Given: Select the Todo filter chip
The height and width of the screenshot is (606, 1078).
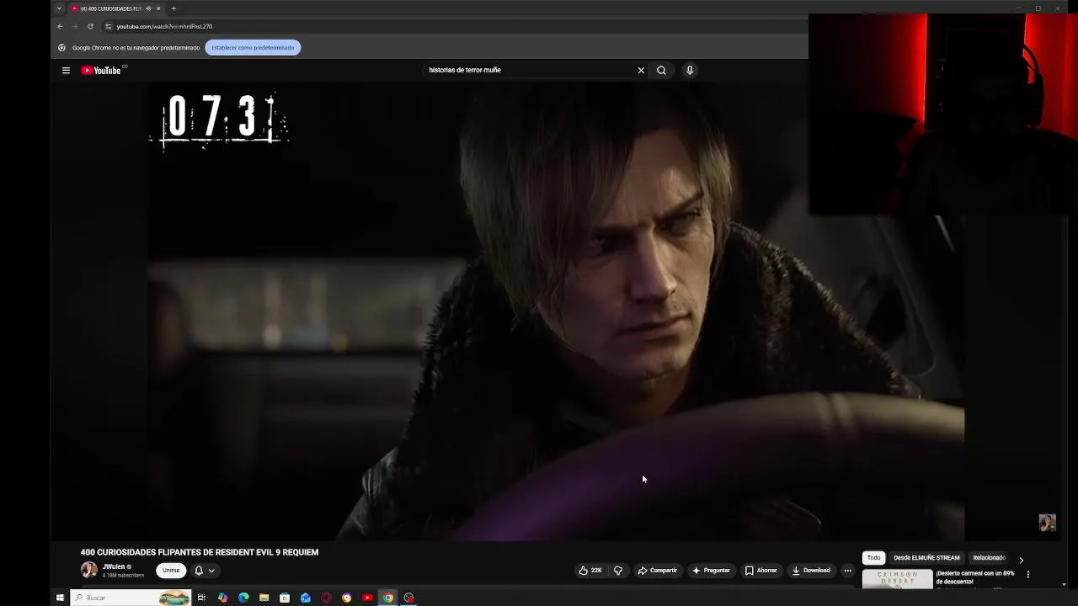Looking at the screenshot, I should click(874, 558).
